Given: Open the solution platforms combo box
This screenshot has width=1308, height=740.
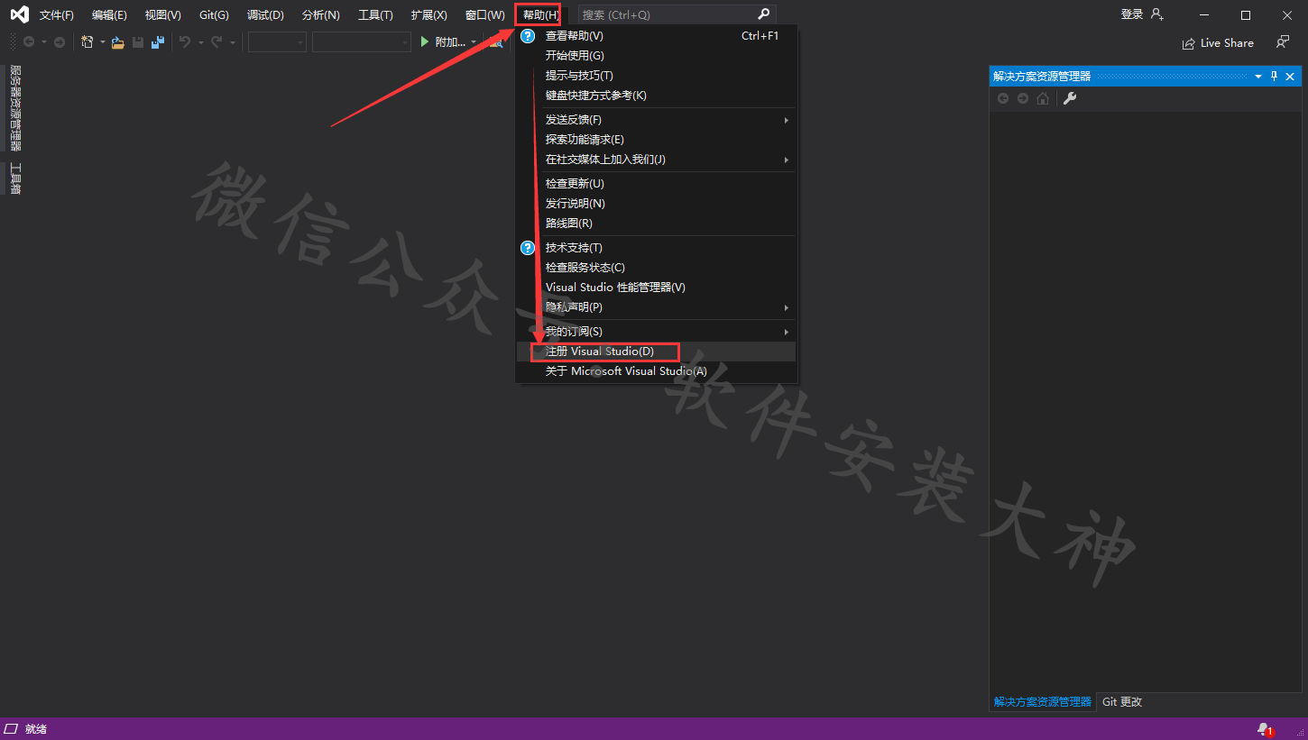Looking at the screenshot, I should click(x=362, y=42).
